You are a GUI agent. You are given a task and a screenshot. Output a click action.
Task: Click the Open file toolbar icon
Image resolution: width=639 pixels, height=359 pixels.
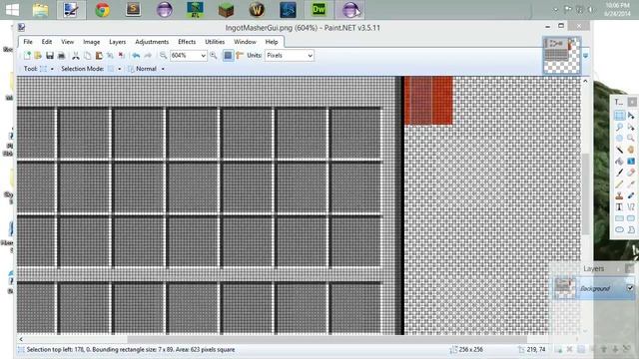click(x=38, y=56)
